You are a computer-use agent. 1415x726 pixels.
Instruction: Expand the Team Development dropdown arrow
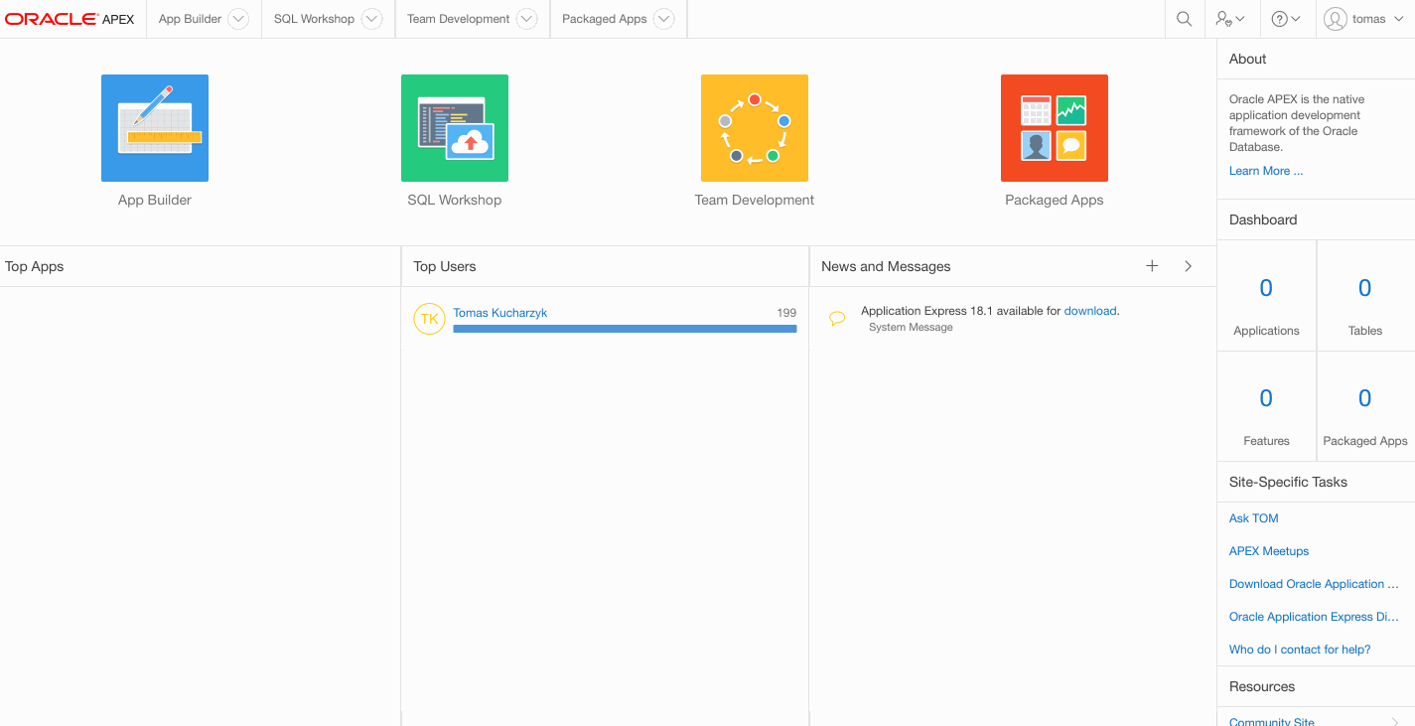coord(527,19)
